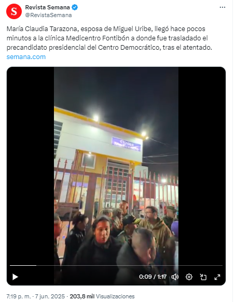Play the video with the play button

click(15, 277)
